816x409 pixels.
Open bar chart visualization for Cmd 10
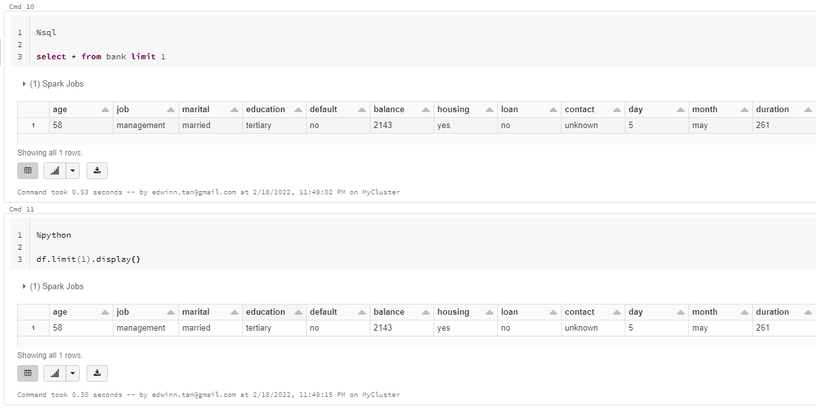[x=54, y=170]
